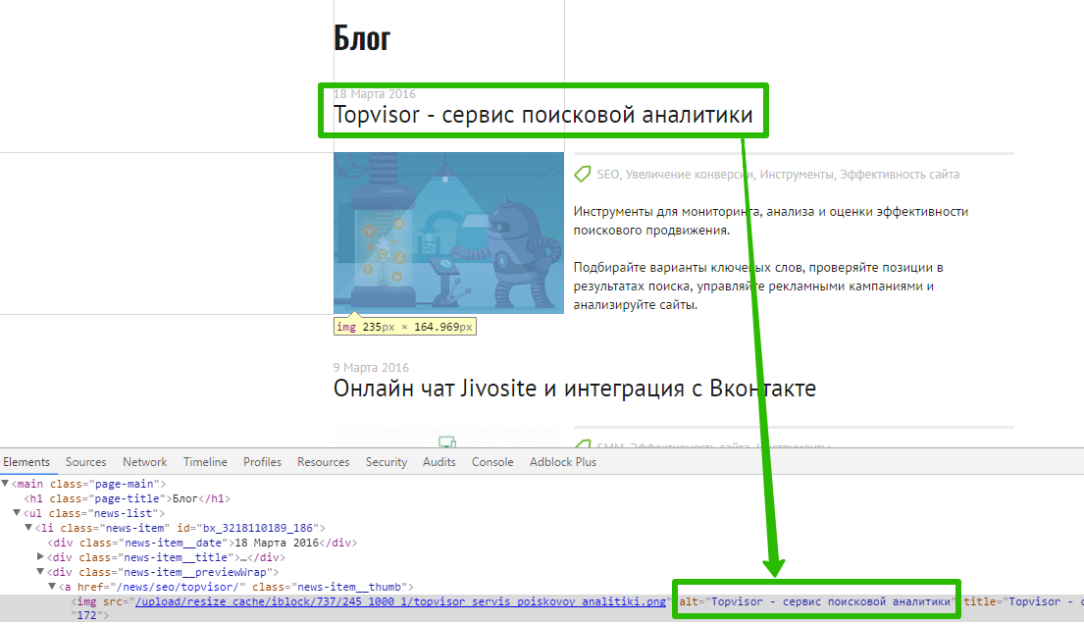This screenshot has height=624, width=1084.
Task: Open the topvisor image src URL link
Action: tap(400, 601)
